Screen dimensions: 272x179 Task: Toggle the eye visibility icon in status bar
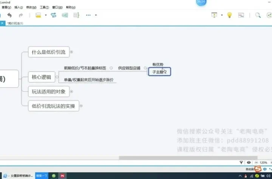pos(249,162)
